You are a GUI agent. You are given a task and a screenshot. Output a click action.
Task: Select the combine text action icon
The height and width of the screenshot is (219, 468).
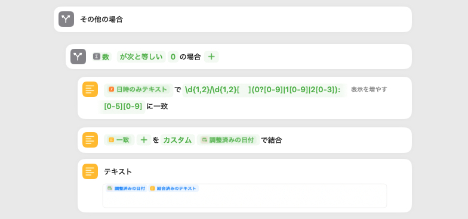point(90,140)
